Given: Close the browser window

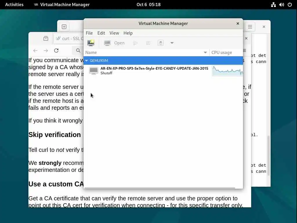Looking at the screenshot, I should point(246,38).
